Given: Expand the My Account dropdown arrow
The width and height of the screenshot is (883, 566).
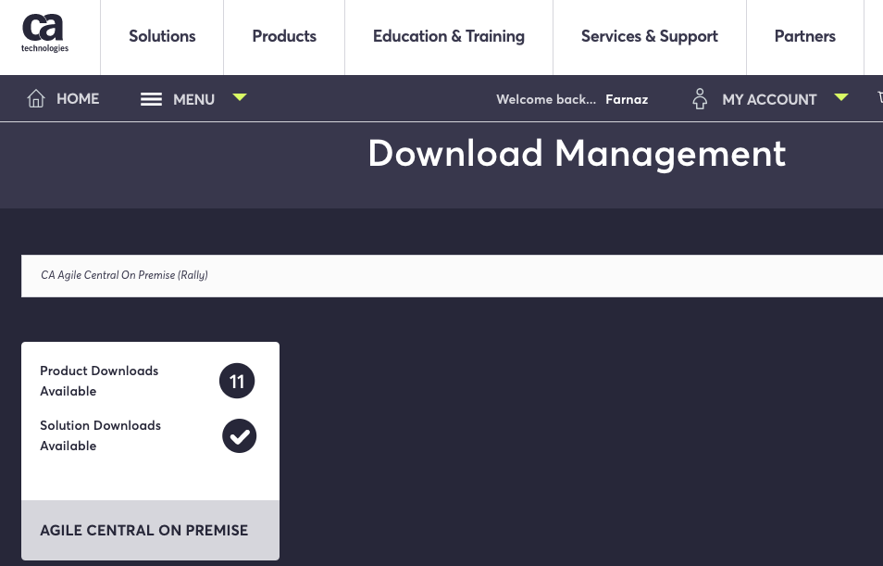Looking at the screenshot, I should click(x=840, y=97).
